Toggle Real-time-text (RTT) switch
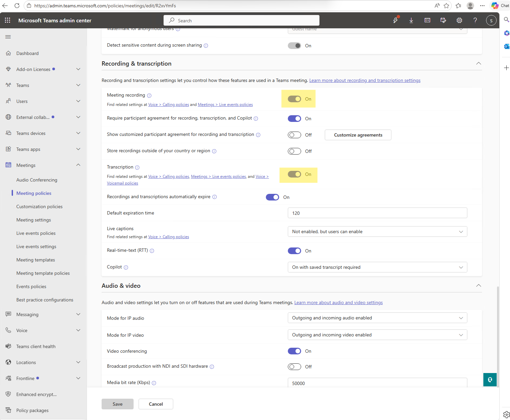510x420 pixels. tap(294, 251)
